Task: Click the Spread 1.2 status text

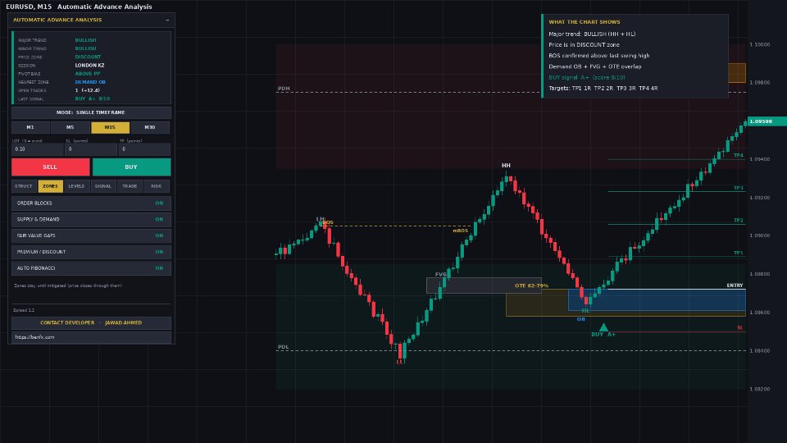Action: [x=24, y=310]
